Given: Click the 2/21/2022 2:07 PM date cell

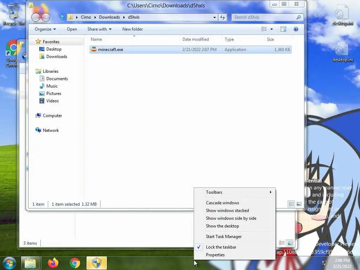Looking at the screenshot, I should point(199,49).
